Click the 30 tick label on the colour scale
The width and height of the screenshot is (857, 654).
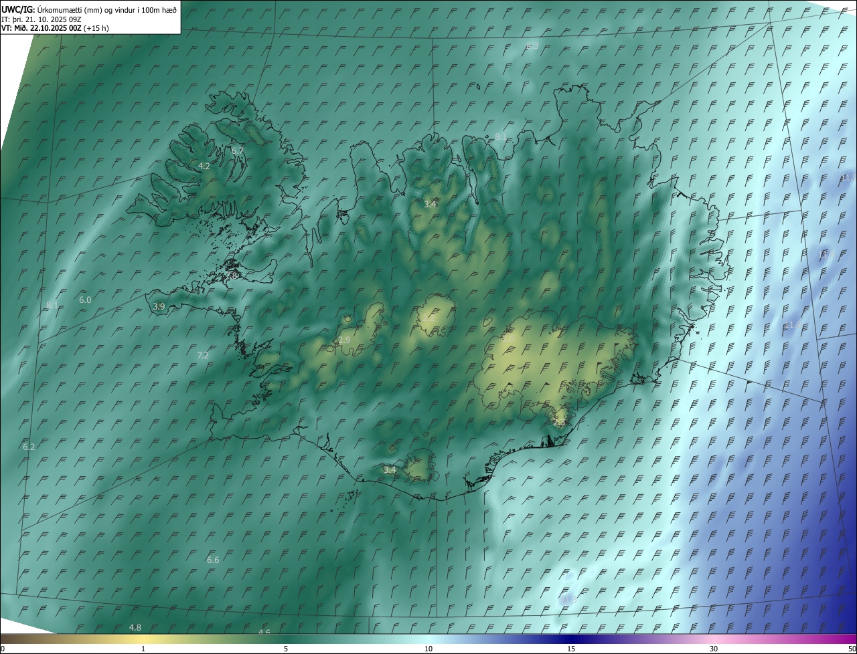click(714, 649)
